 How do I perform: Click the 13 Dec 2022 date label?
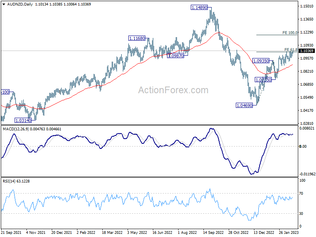264,233
